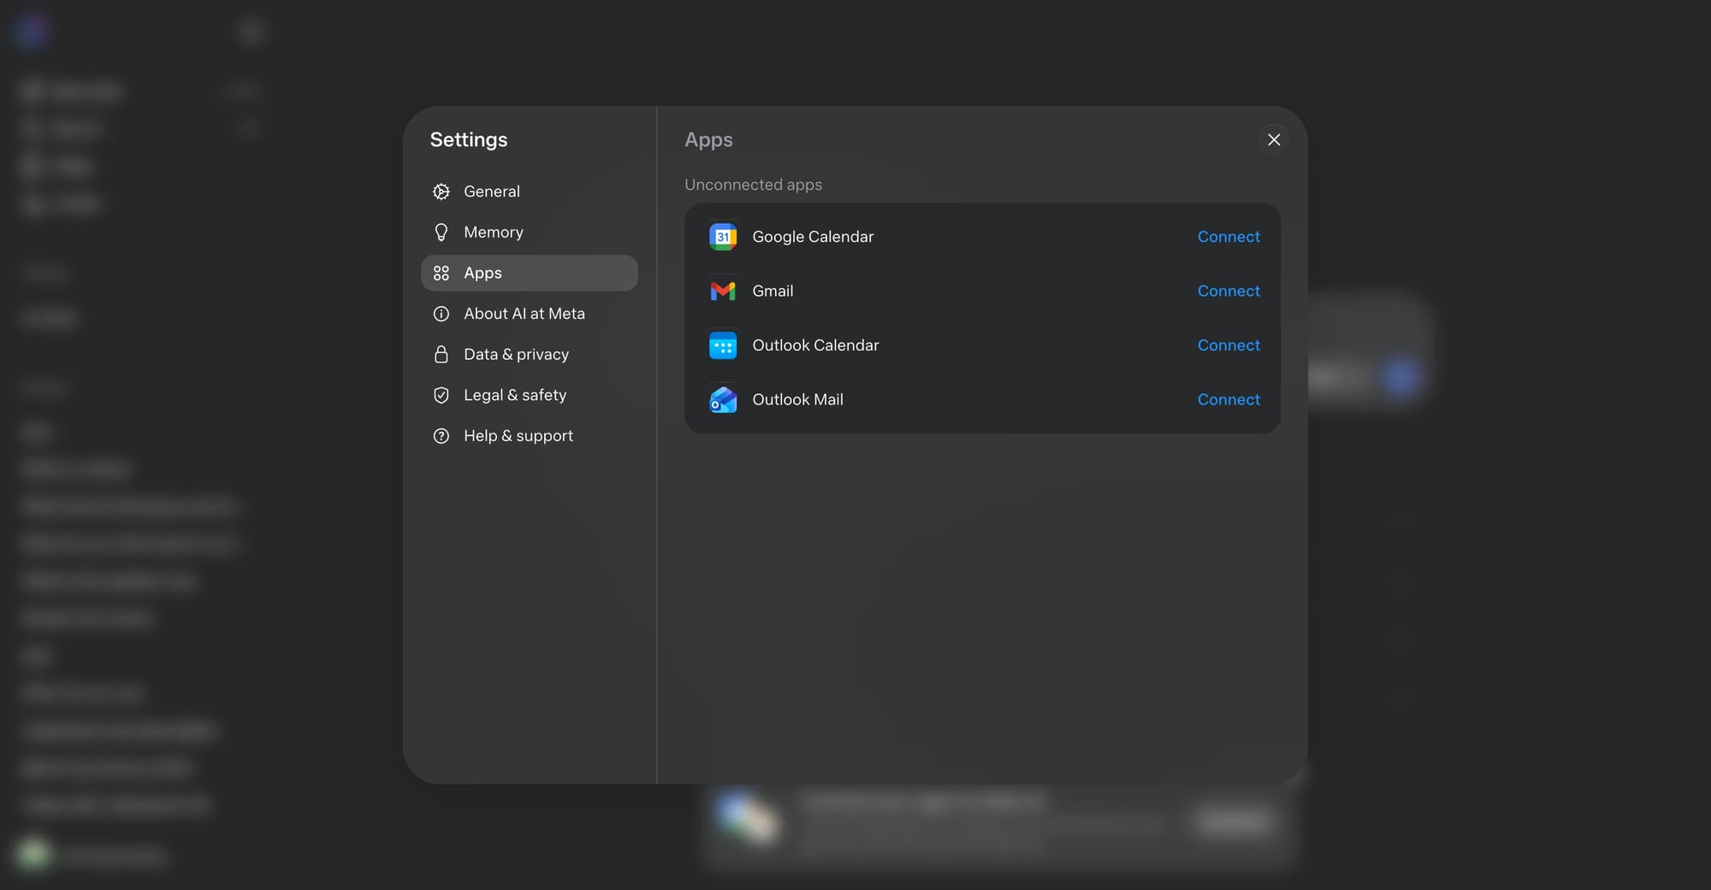1711x890 pixels.
Task: Click the Outlook Mail app icon
Action: [x=723, y=400]
